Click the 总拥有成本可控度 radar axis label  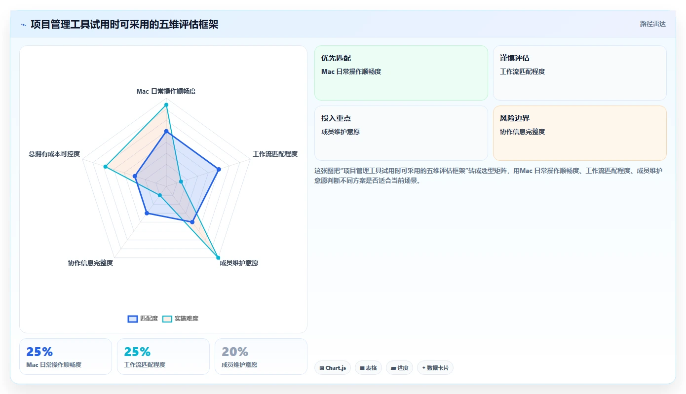tap(54, 154)
